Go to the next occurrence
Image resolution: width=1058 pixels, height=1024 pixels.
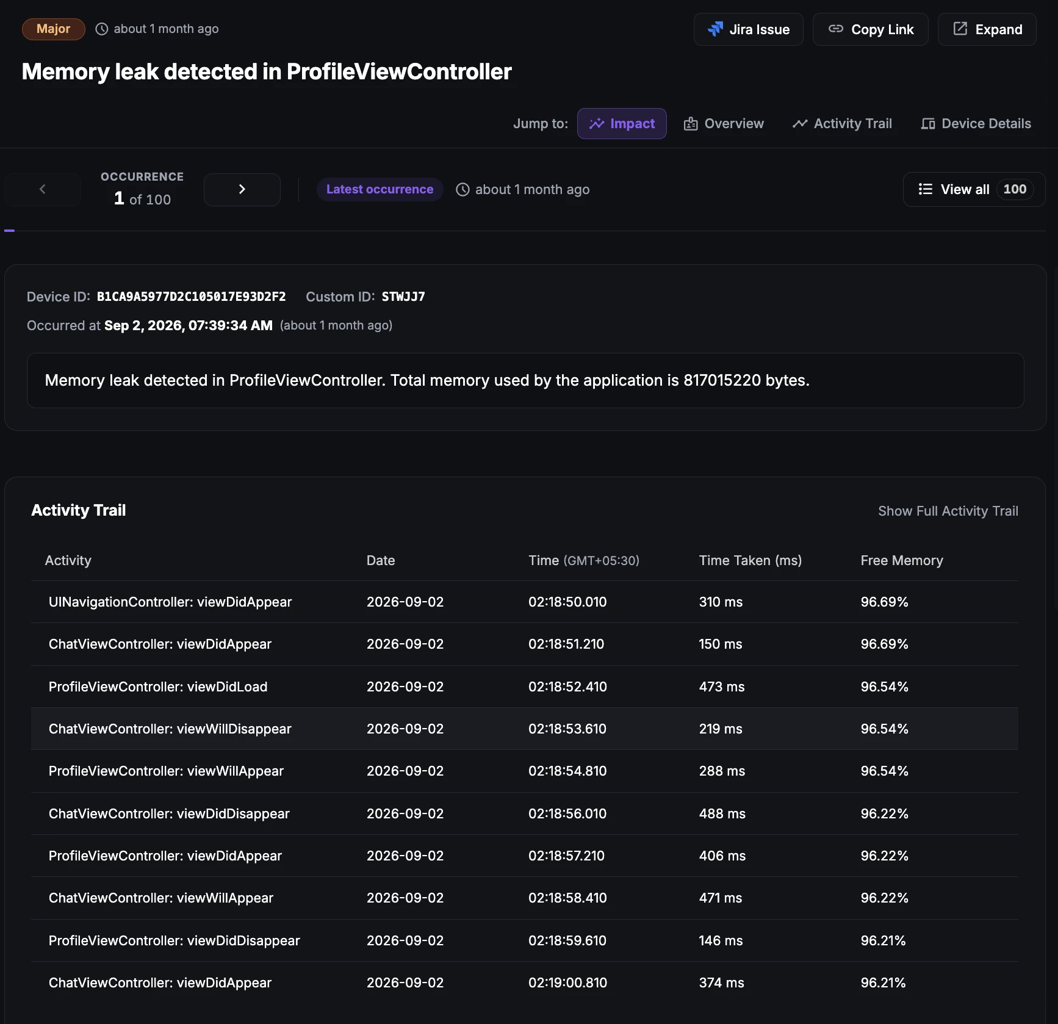pyautogui.click(x=242, y=189)
